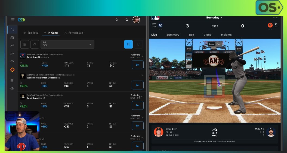Click the Yankees team logo
Image resolution: width=287 pixels, height=153 pixels.
click(x=160, y=25)
